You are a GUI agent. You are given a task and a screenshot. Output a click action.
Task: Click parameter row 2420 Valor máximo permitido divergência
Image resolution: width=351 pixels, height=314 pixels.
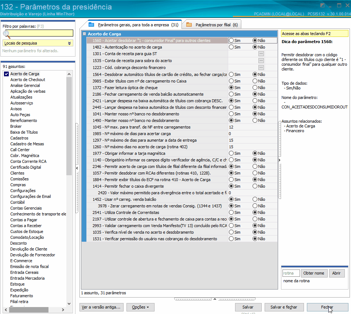182,193
